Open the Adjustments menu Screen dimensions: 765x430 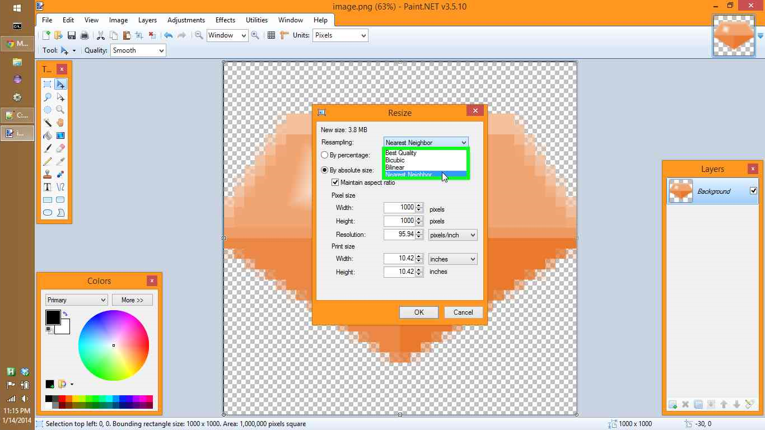[186, 20]
